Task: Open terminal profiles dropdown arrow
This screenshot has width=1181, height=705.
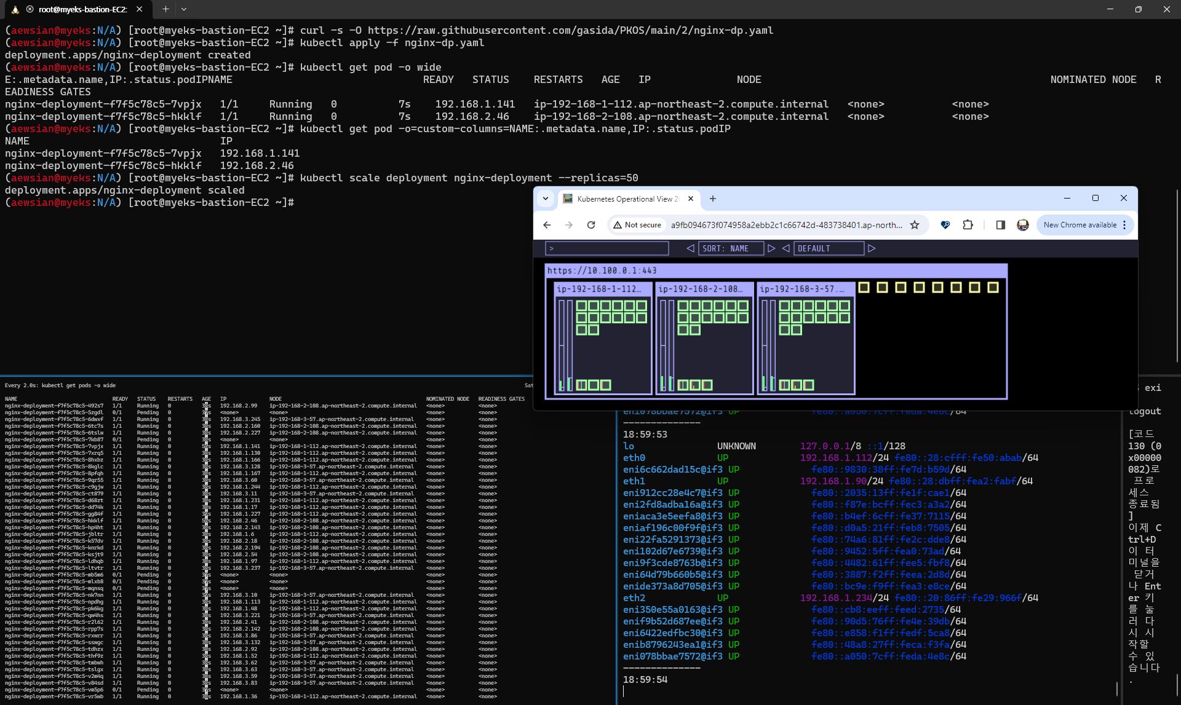Action: coord(184,9)
